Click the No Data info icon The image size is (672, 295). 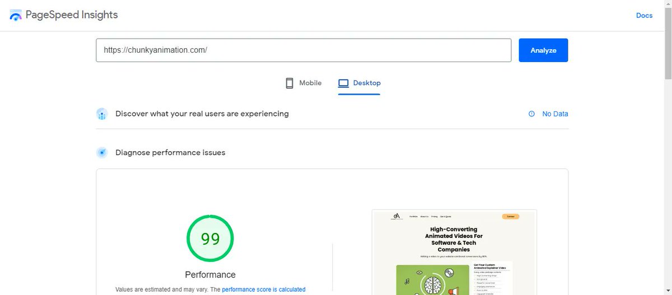(x=532, y=114)
